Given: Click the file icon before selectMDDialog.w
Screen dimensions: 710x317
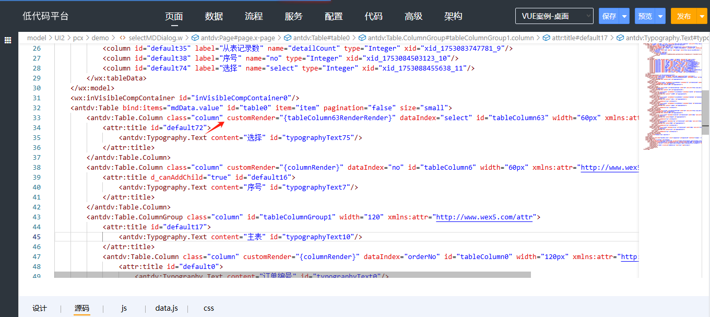Looking at the screenshot, I should click(x=122, y=38).
